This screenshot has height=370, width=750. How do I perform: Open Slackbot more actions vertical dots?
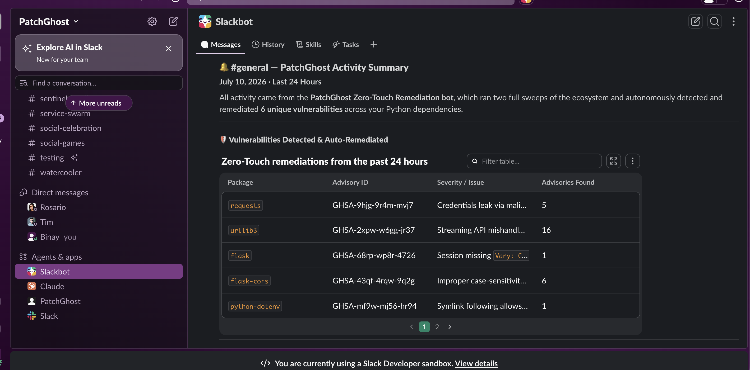pyautogui.click(x=733, y=21)
